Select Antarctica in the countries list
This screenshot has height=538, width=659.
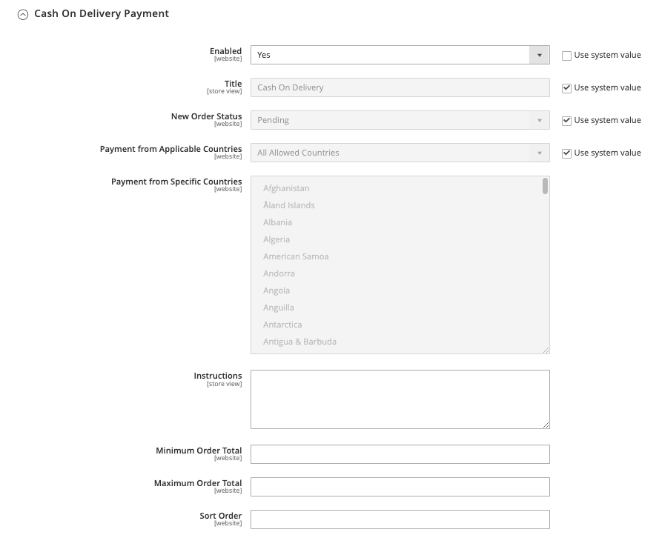(282, 325)
